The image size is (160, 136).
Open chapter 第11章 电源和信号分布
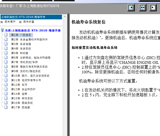tap(26, 80)
